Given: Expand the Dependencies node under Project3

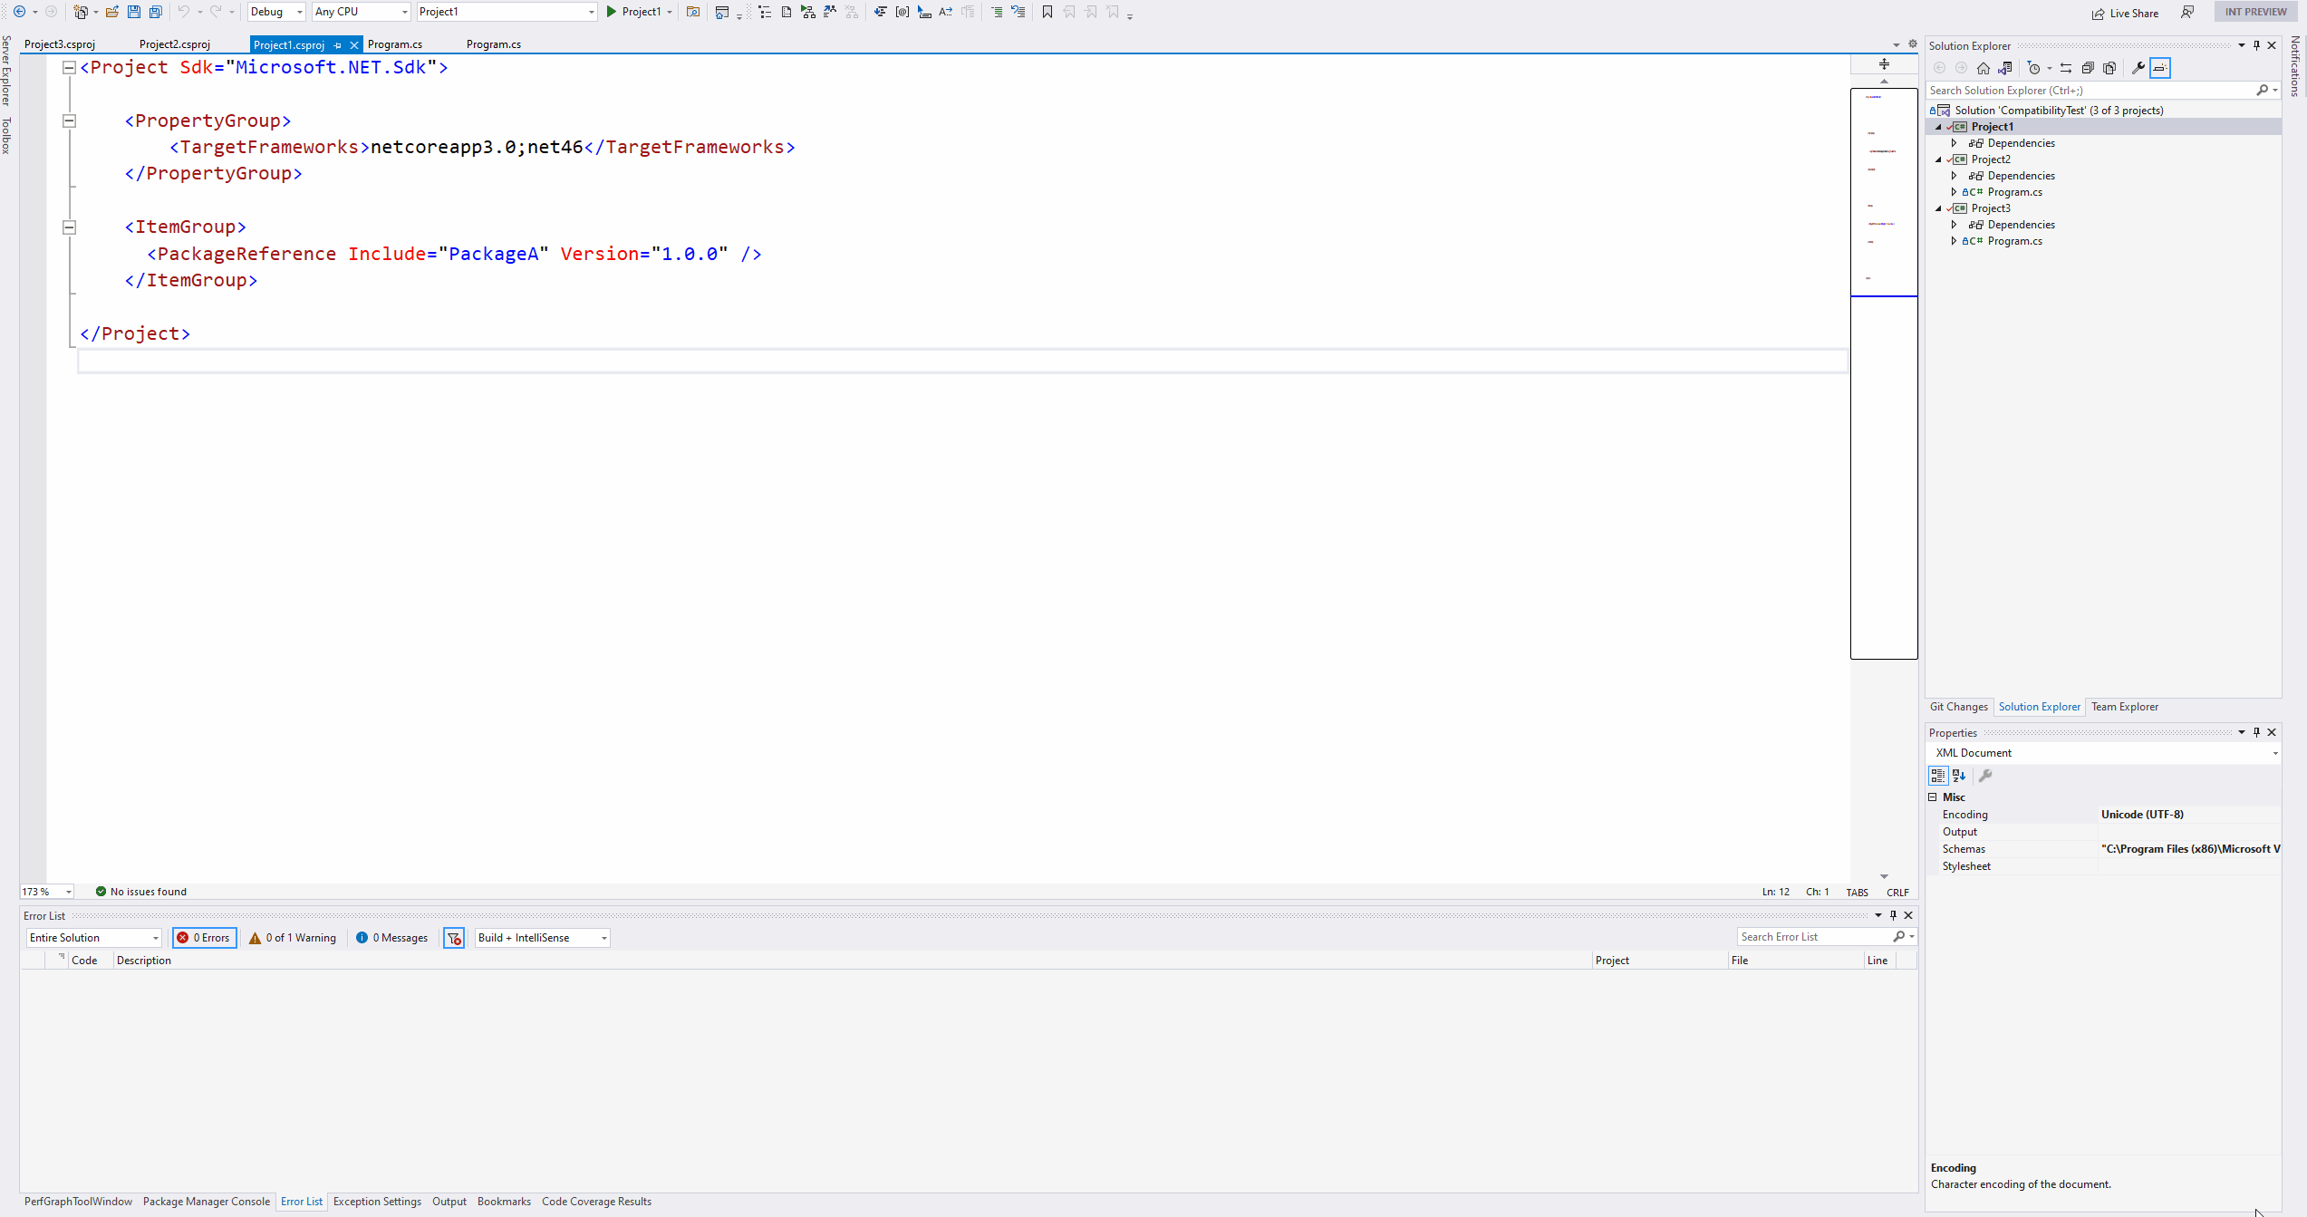Looking at the screenshot, I should (x=1955, y=224).
